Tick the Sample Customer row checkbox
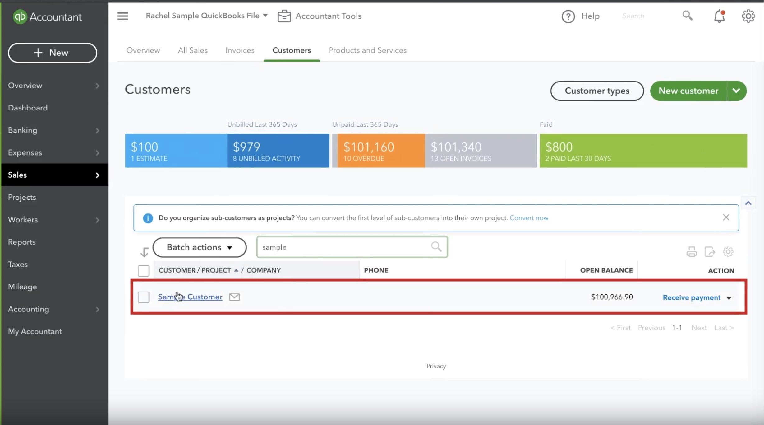 point(144,297)
